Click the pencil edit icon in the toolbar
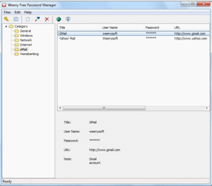Image resolution: width=212 pixels, height=186 pixels. point(37,19)
